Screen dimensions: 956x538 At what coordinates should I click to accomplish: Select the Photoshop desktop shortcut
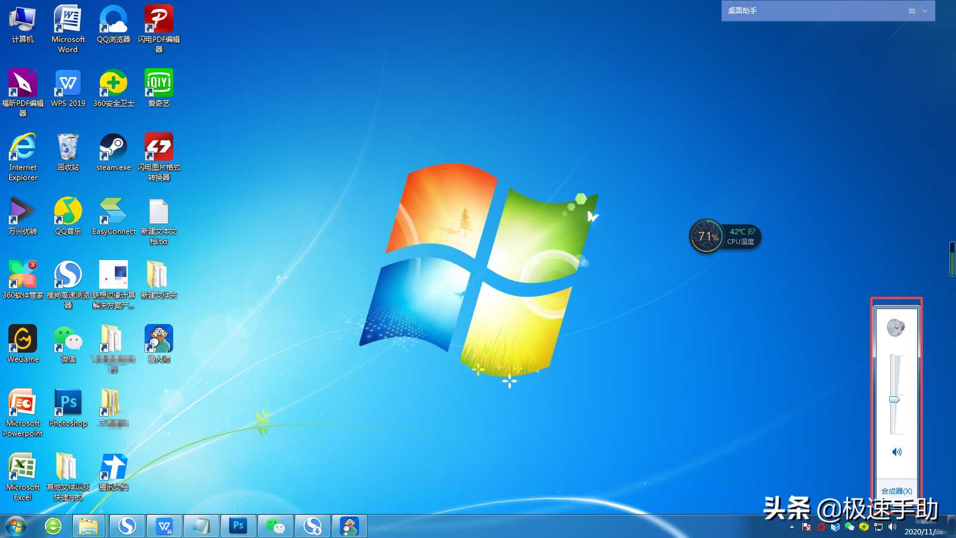click(x=68, y=408)
